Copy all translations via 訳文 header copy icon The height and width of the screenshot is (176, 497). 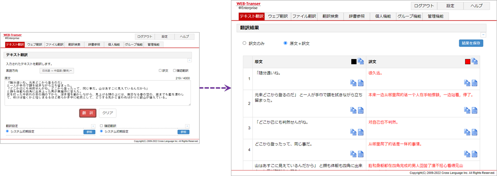(474, 61)
